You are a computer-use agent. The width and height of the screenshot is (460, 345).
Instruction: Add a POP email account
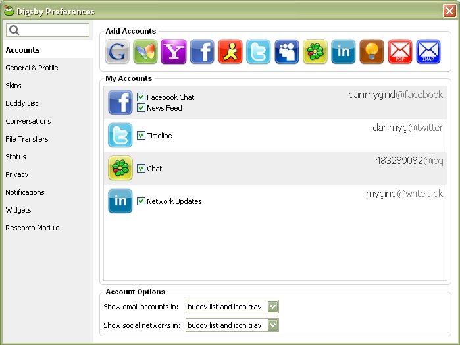pyautogui.click(x=400, y=51)
